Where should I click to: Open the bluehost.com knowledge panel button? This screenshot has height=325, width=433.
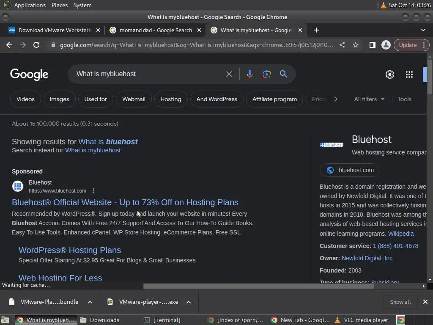(349, 170)
